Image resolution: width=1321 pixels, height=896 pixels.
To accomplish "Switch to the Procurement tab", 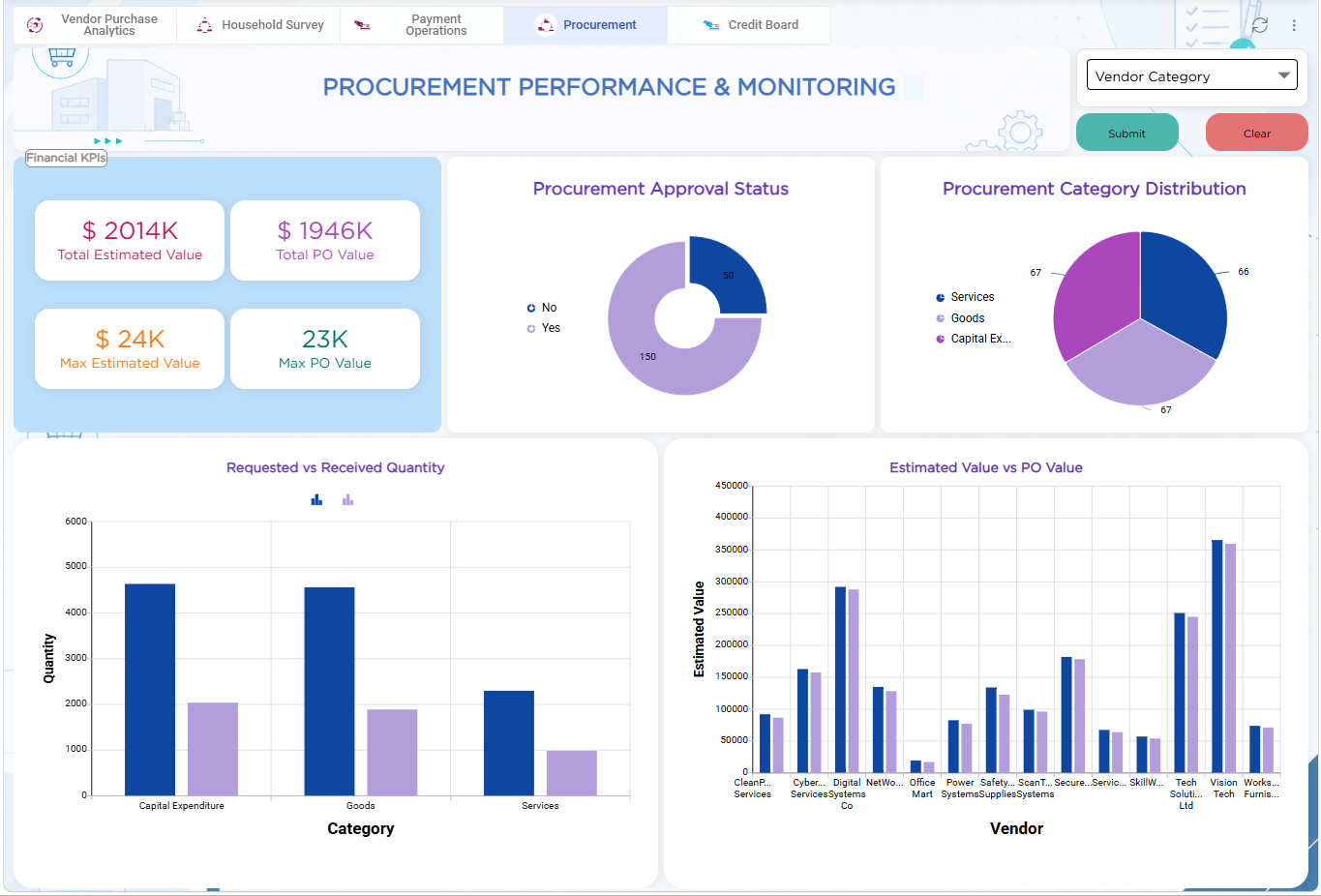I will [x=585, y=25].
